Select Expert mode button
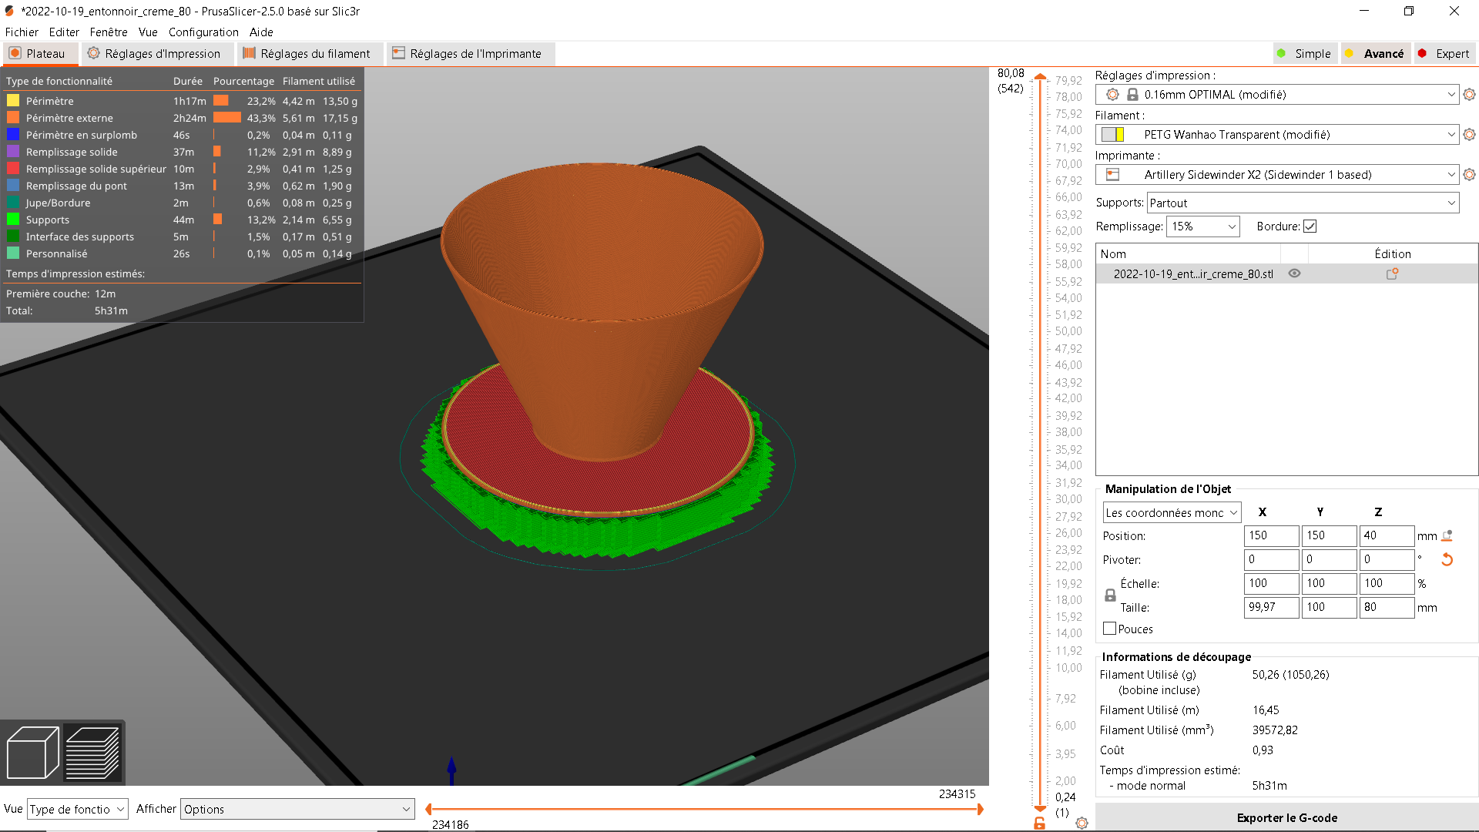Viewport: 1479px width, 832px height. pos(1444,53)
